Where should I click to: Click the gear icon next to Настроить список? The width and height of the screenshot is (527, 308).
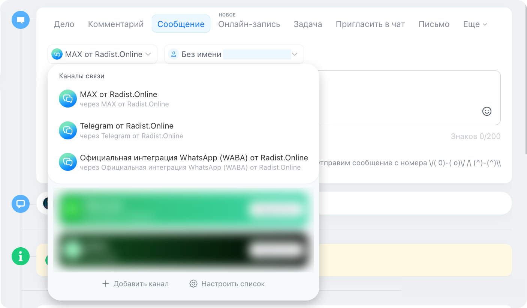coord(193,284)
